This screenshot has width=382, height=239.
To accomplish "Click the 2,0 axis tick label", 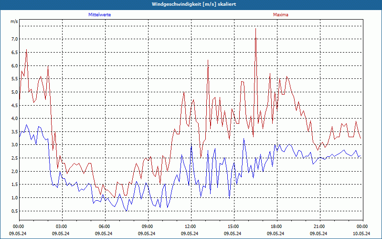I will pos(15,171).
